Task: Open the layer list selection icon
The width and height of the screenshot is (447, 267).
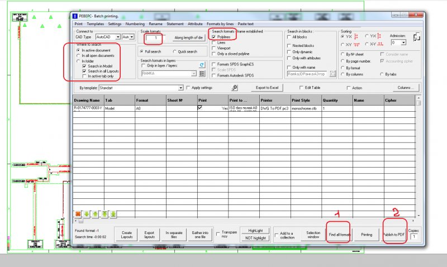Action: (x=202, y=74)
